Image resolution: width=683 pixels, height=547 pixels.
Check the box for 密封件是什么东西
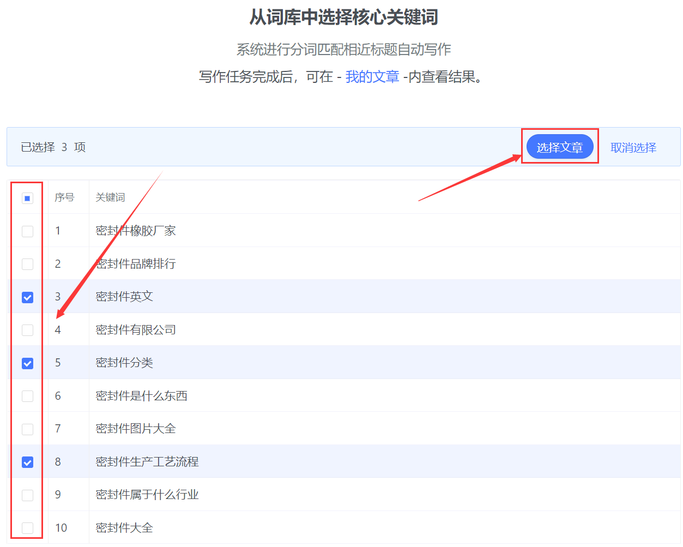(x=27, y=396)
